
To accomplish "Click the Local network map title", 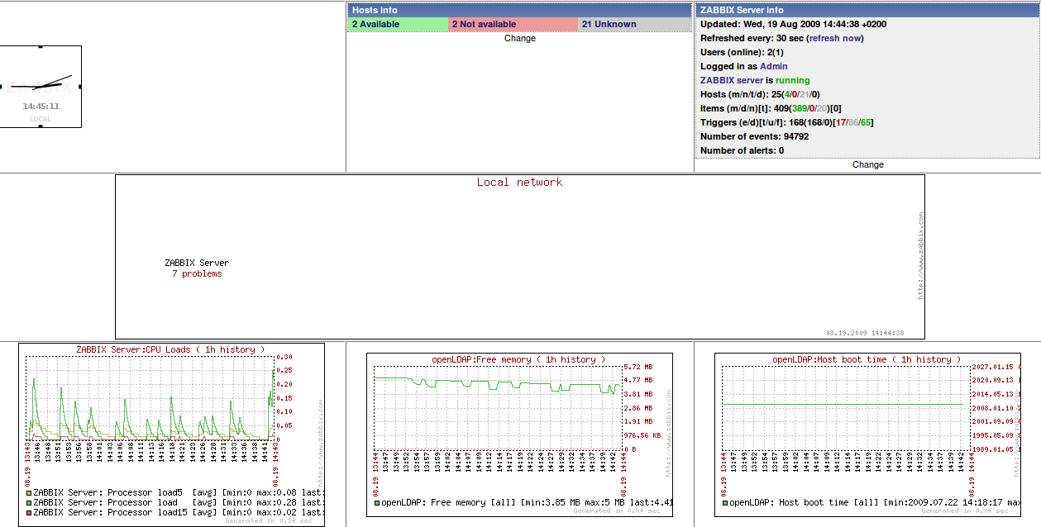I will click(x=519, y=183).
